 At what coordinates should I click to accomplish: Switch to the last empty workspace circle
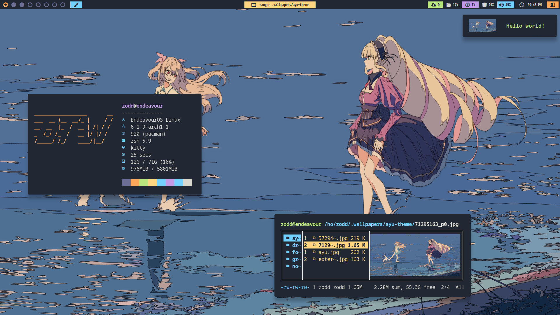(63, 5)
